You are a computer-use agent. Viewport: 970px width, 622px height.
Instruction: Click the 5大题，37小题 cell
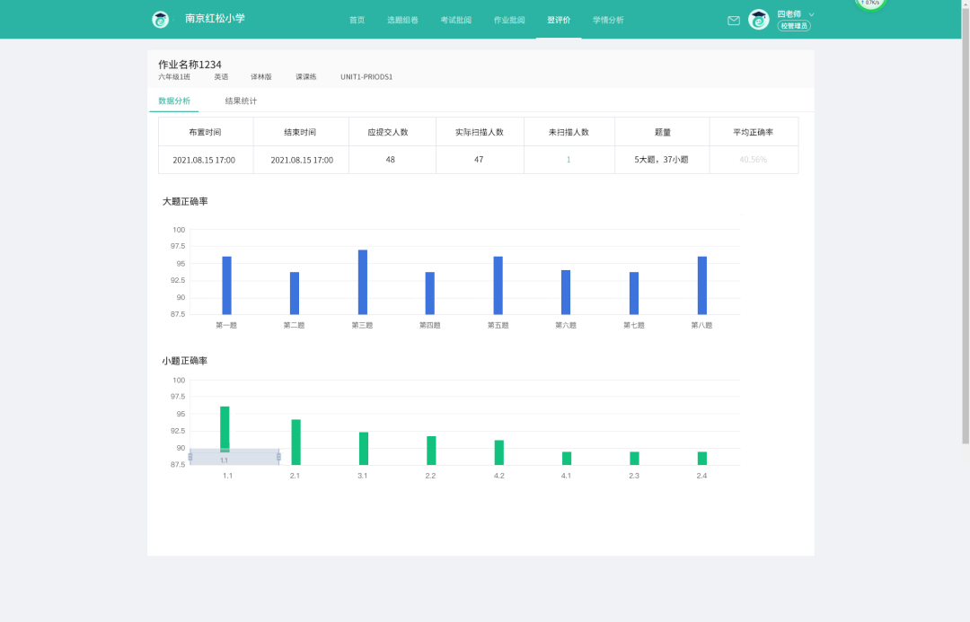pyautogui.click(x=661, y=160)
